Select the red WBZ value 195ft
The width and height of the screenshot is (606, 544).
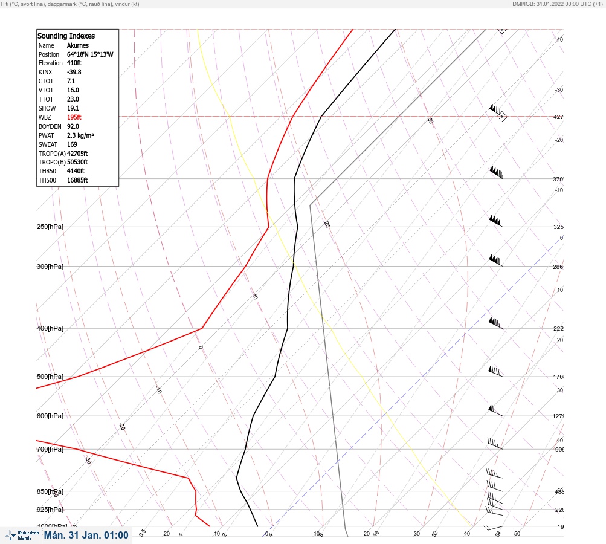pyautogui.click(x=74, y=117)
